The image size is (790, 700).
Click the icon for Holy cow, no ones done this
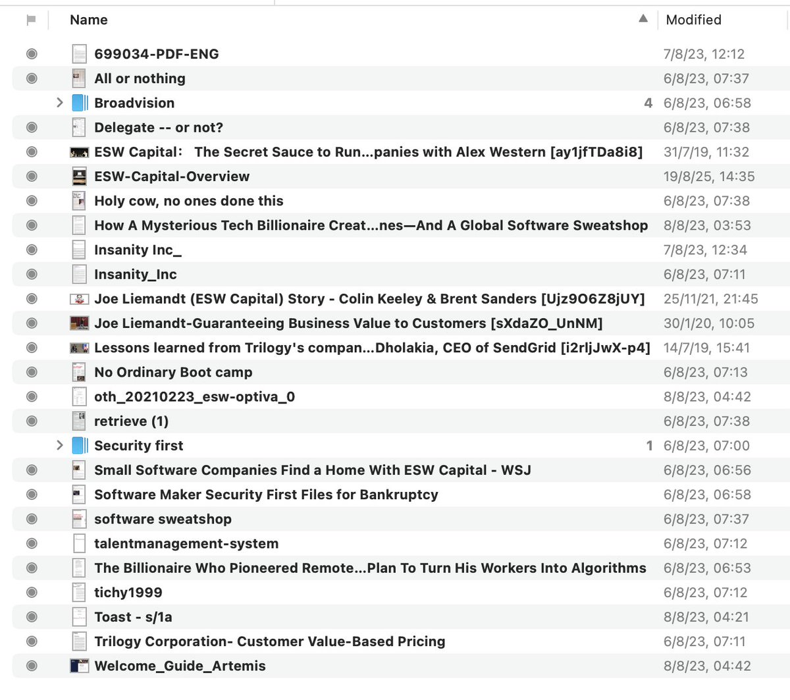click(79, 201)
